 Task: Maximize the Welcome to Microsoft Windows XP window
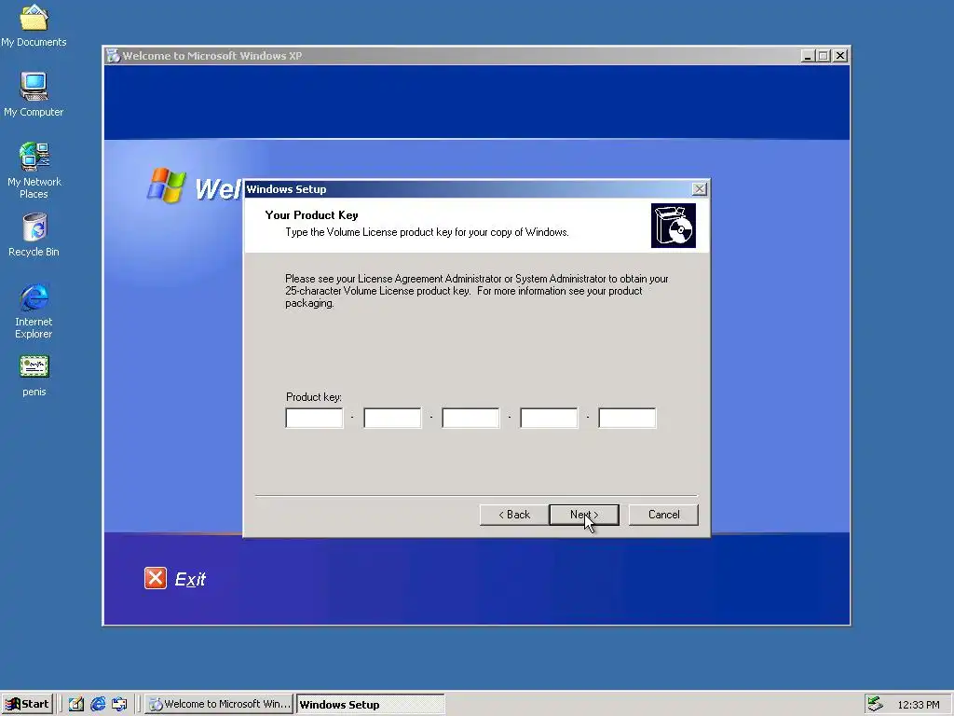pyautogui.click(x=824, y=56)
